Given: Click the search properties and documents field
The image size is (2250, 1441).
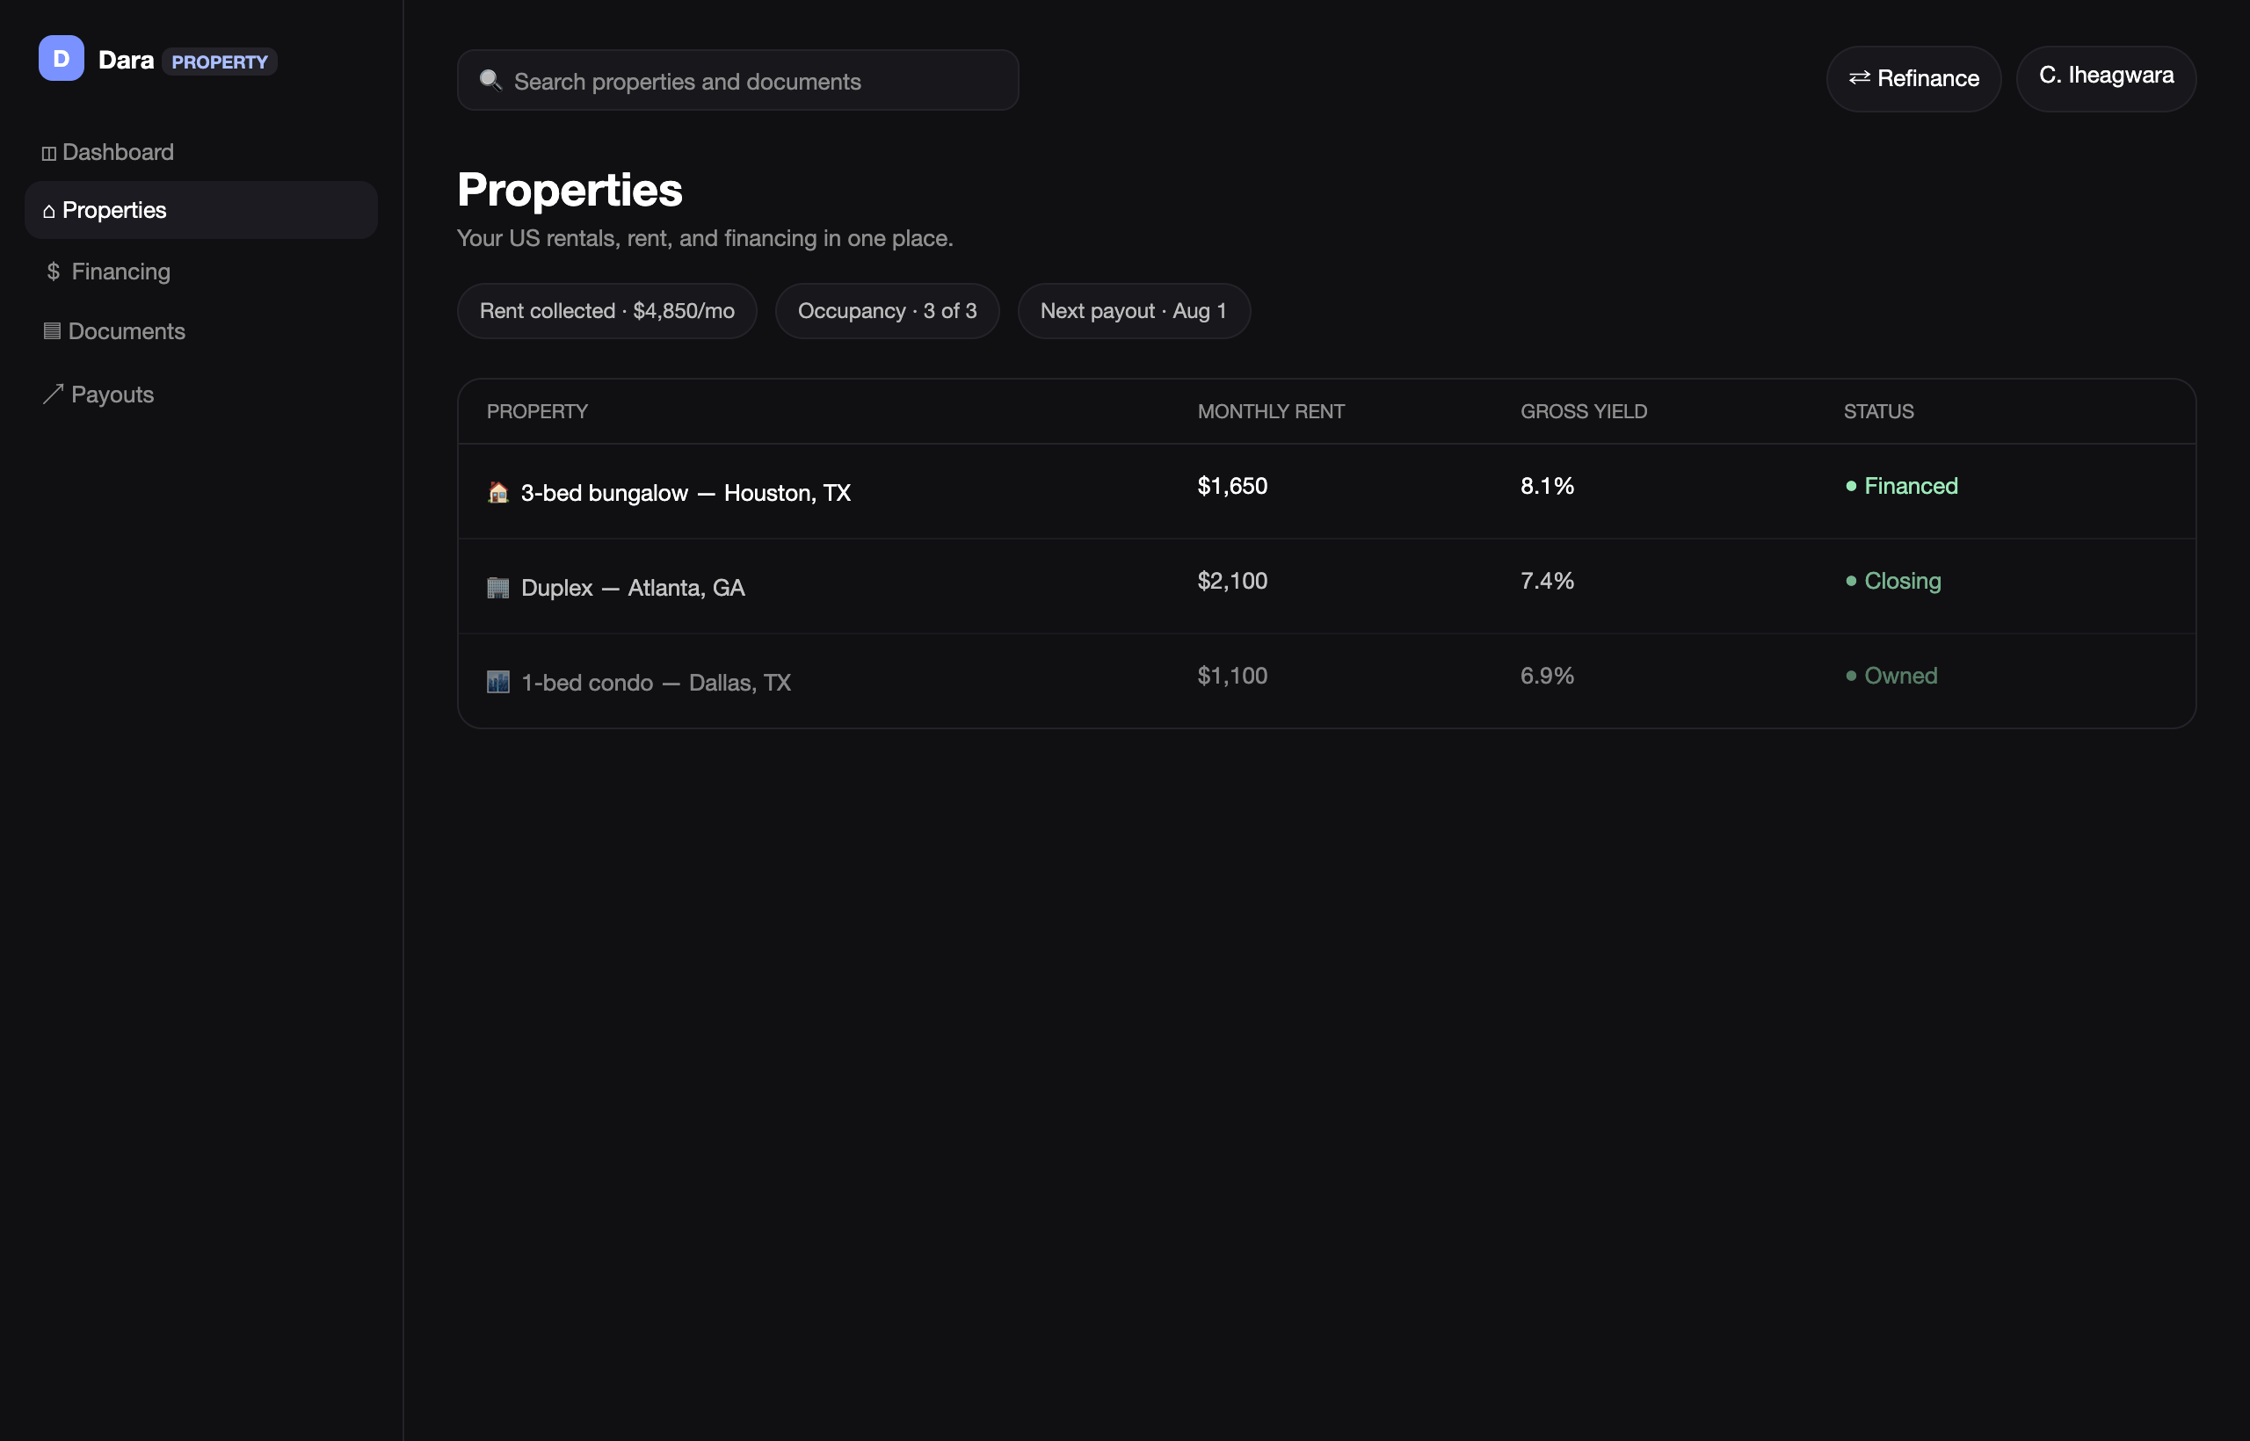Looking at the screenshot, I should pyautogui.click(x=737, y=81).
